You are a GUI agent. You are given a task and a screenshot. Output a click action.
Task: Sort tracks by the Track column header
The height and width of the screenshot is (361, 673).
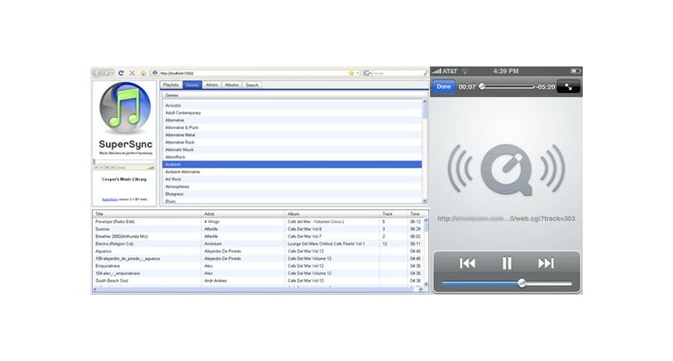[x=394, y=214]
